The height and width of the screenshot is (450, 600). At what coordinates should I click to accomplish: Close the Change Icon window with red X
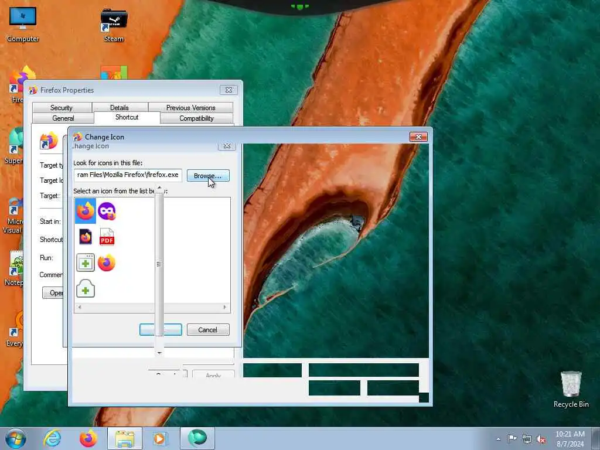click(x=418, y=137)
